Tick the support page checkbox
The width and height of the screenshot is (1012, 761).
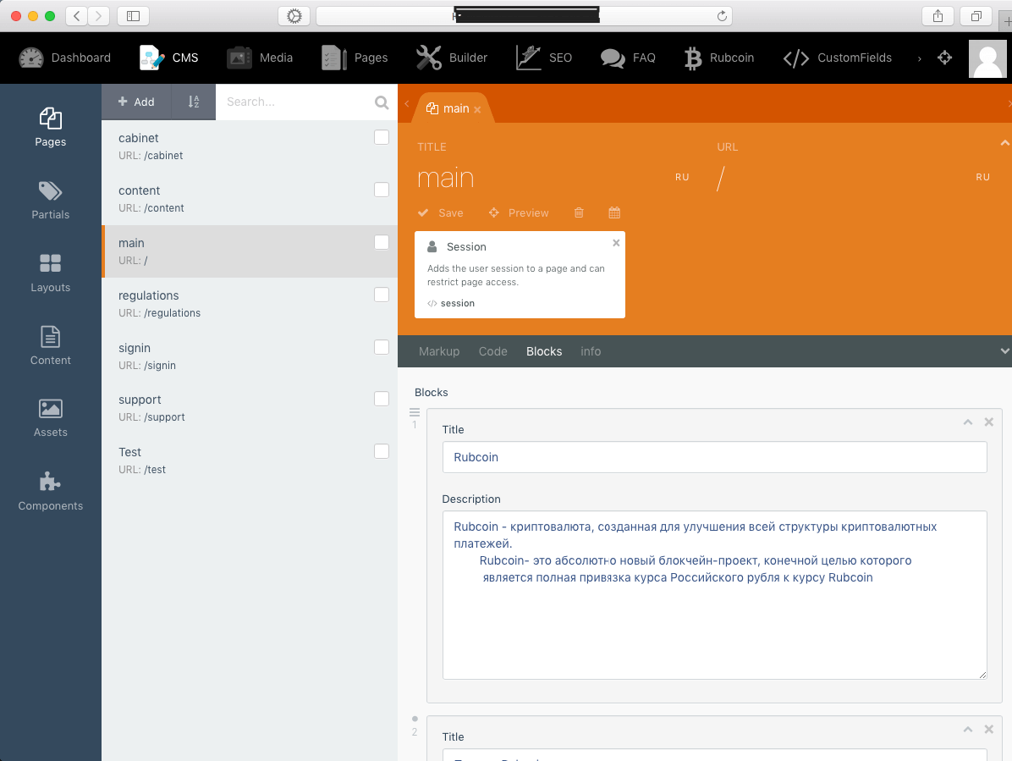point(382,399)
